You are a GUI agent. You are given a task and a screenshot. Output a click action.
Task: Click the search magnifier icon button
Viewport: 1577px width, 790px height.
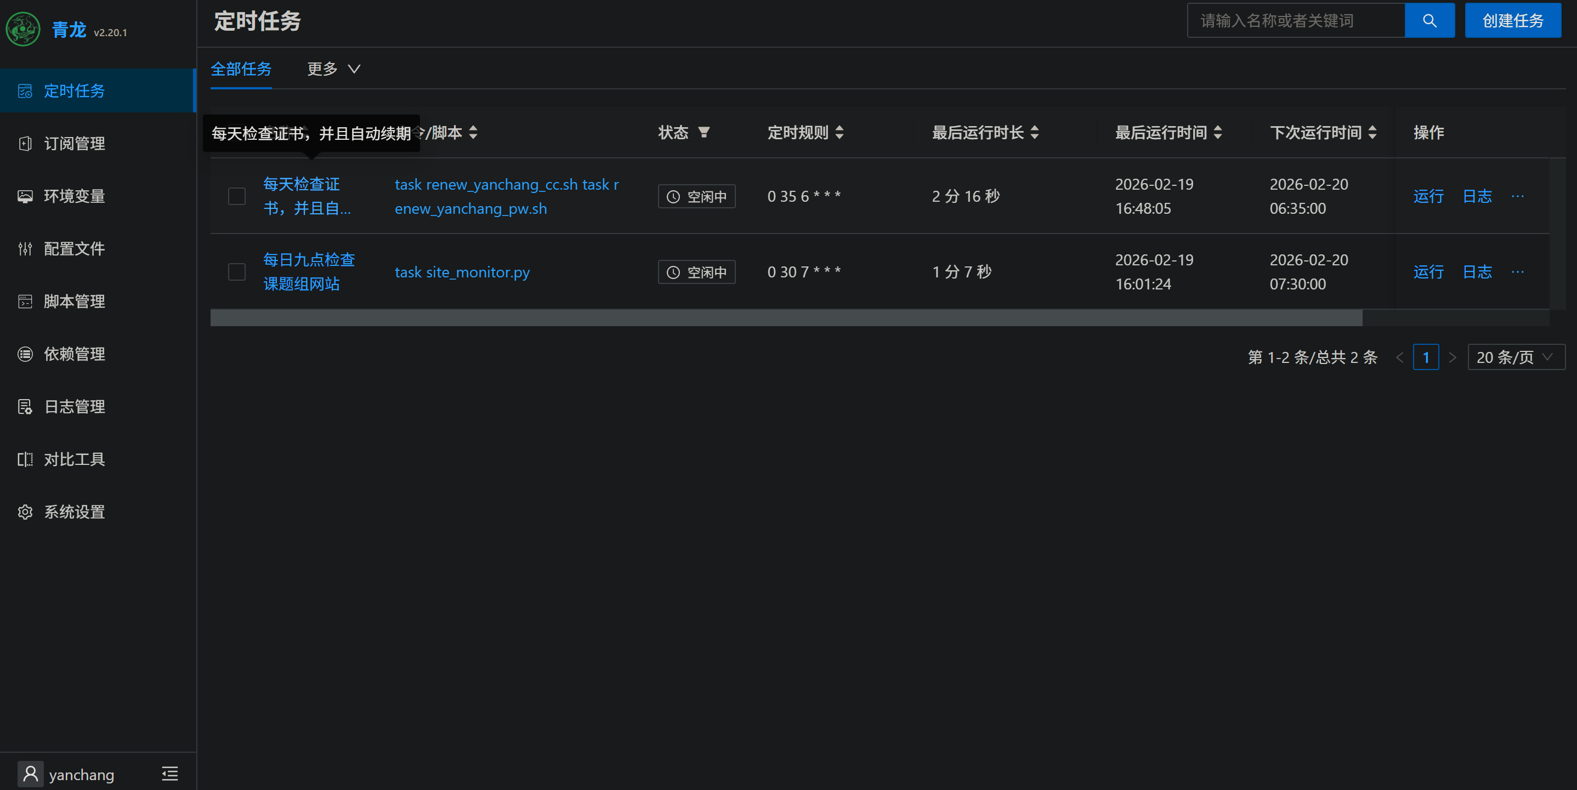[x=1429, y=21]
